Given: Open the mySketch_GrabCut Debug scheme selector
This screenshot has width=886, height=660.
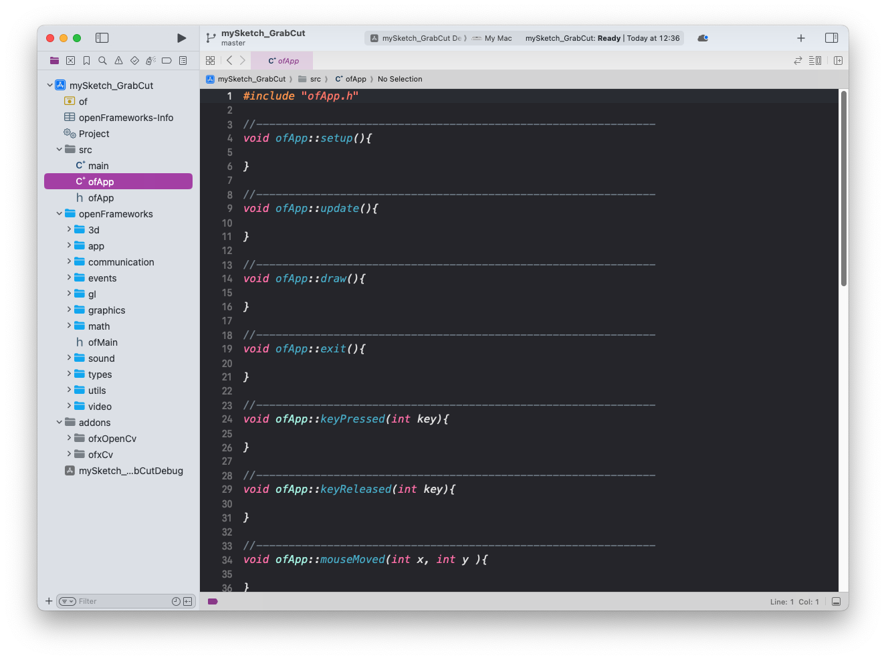Looking at the screenshot, I should coord(417,38).
